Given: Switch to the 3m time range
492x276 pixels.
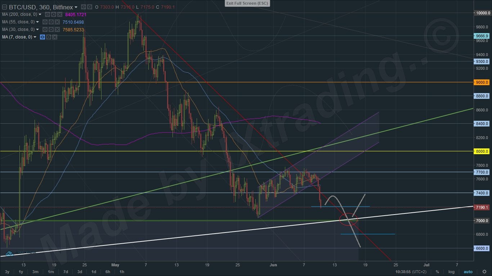Looking at the screenshot, I should (35, 272).
